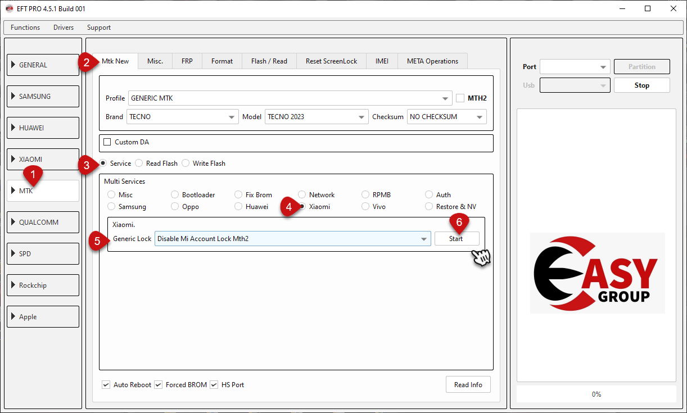Select the Write Flash radio button
Viewport: 687px width, 413px height.
(x=186, y=164)
